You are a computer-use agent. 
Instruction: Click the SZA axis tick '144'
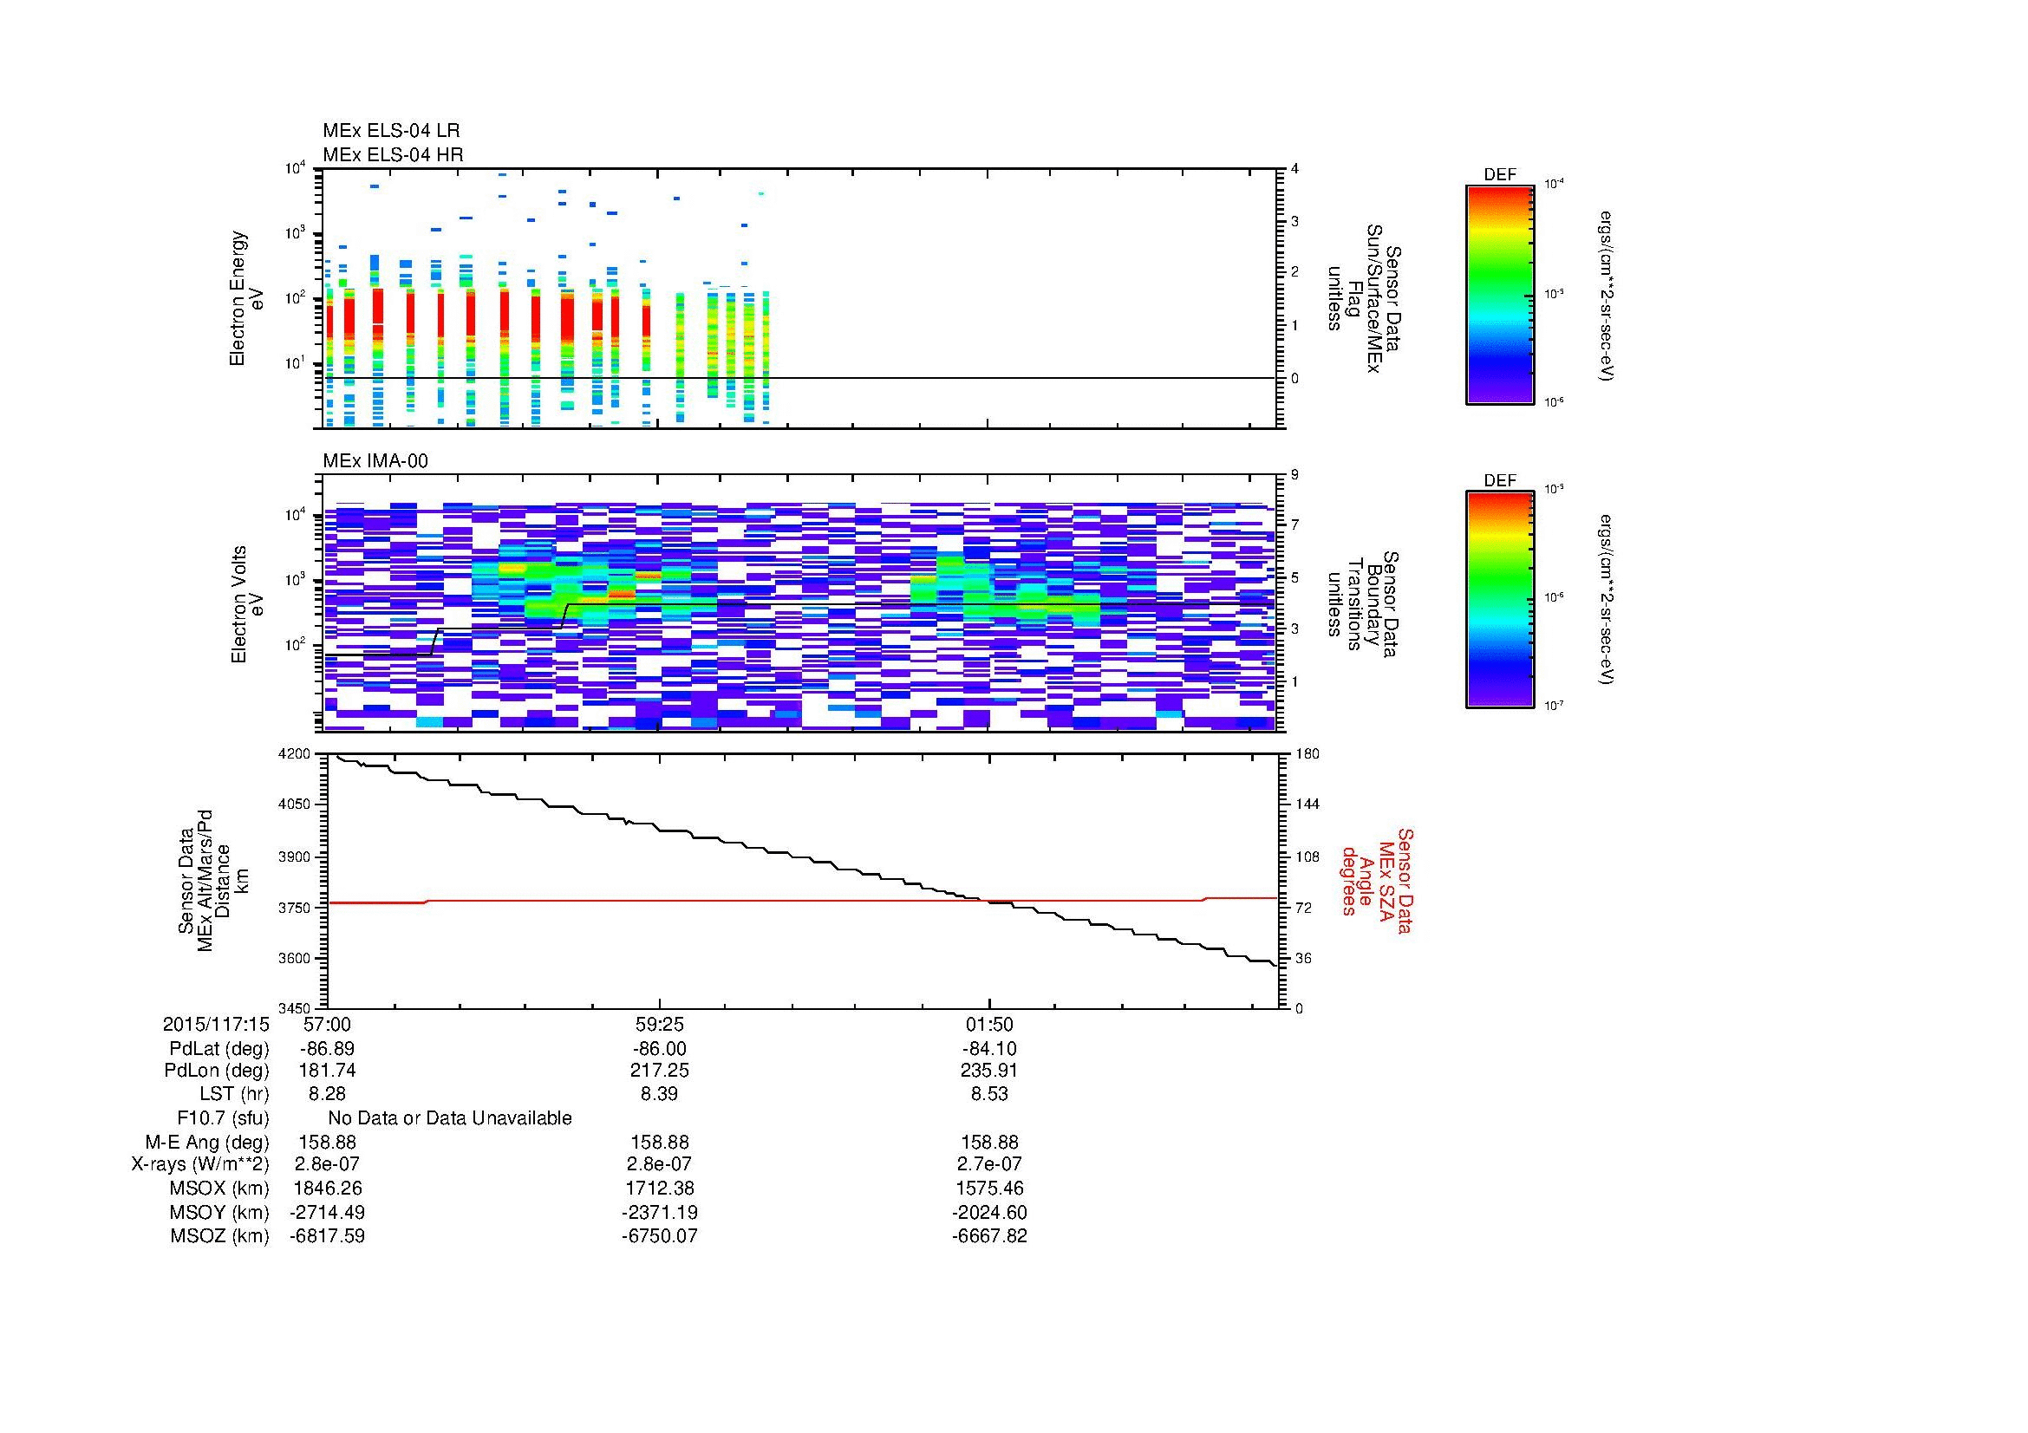click(x=1307, y=804)
